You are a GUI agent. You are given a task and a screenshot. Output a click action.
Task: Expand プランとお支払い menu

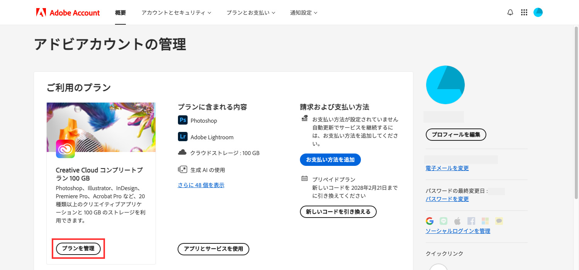pos(251,13)
